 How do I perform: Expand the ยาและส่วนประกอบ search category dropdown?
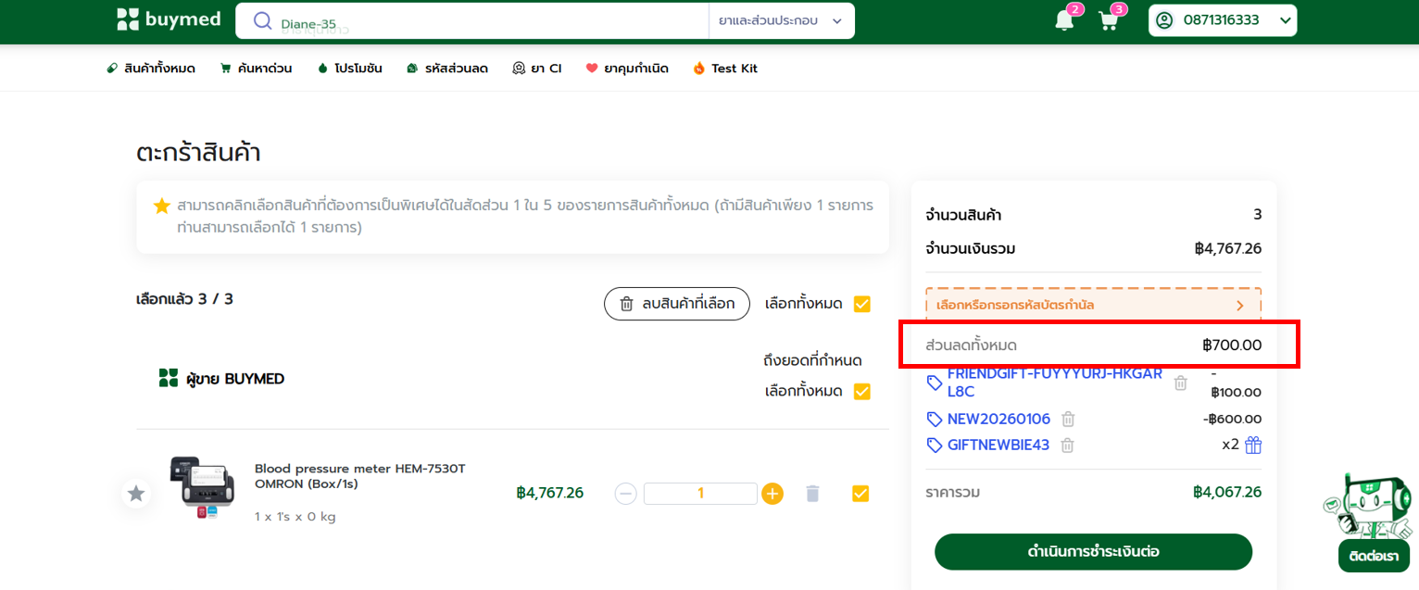click(781, 20)
